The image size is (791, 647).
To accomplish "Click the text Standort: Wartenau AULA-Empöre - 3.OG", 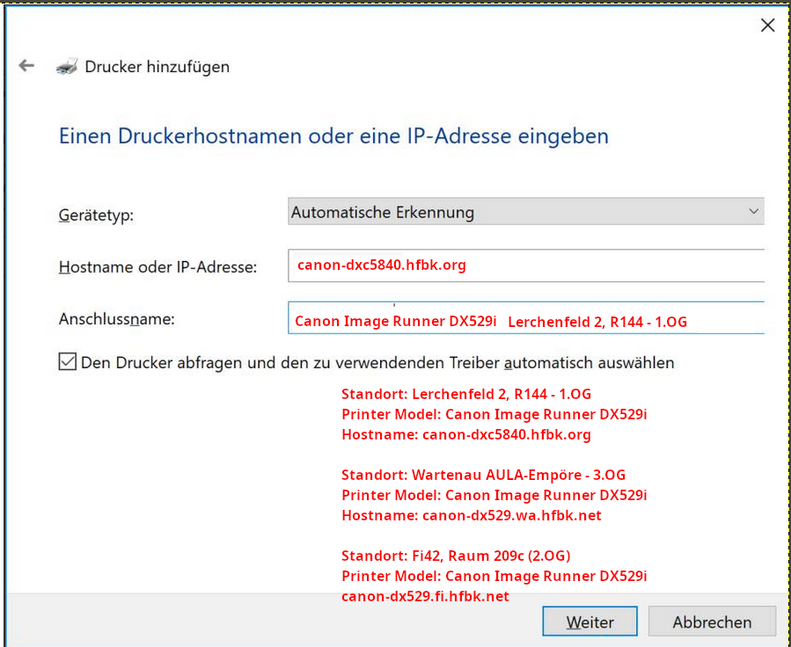I will tap(483, 475).
